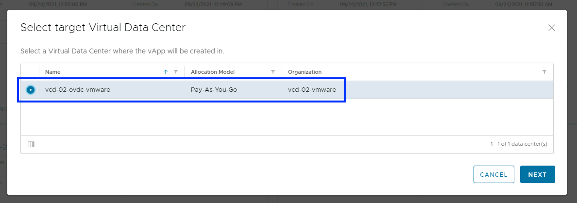Click the vApp creation instruction text
This screenshot has height=203, width=577.
122,51
